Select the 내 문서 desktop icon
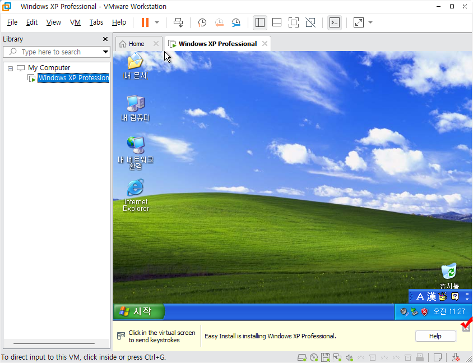This screenshot has width=473, height=363. [x=135, y=66]
